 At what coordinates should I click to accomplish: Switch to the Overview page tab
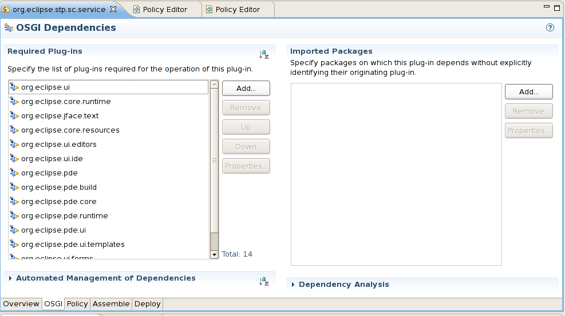click(x=21, y=304)
